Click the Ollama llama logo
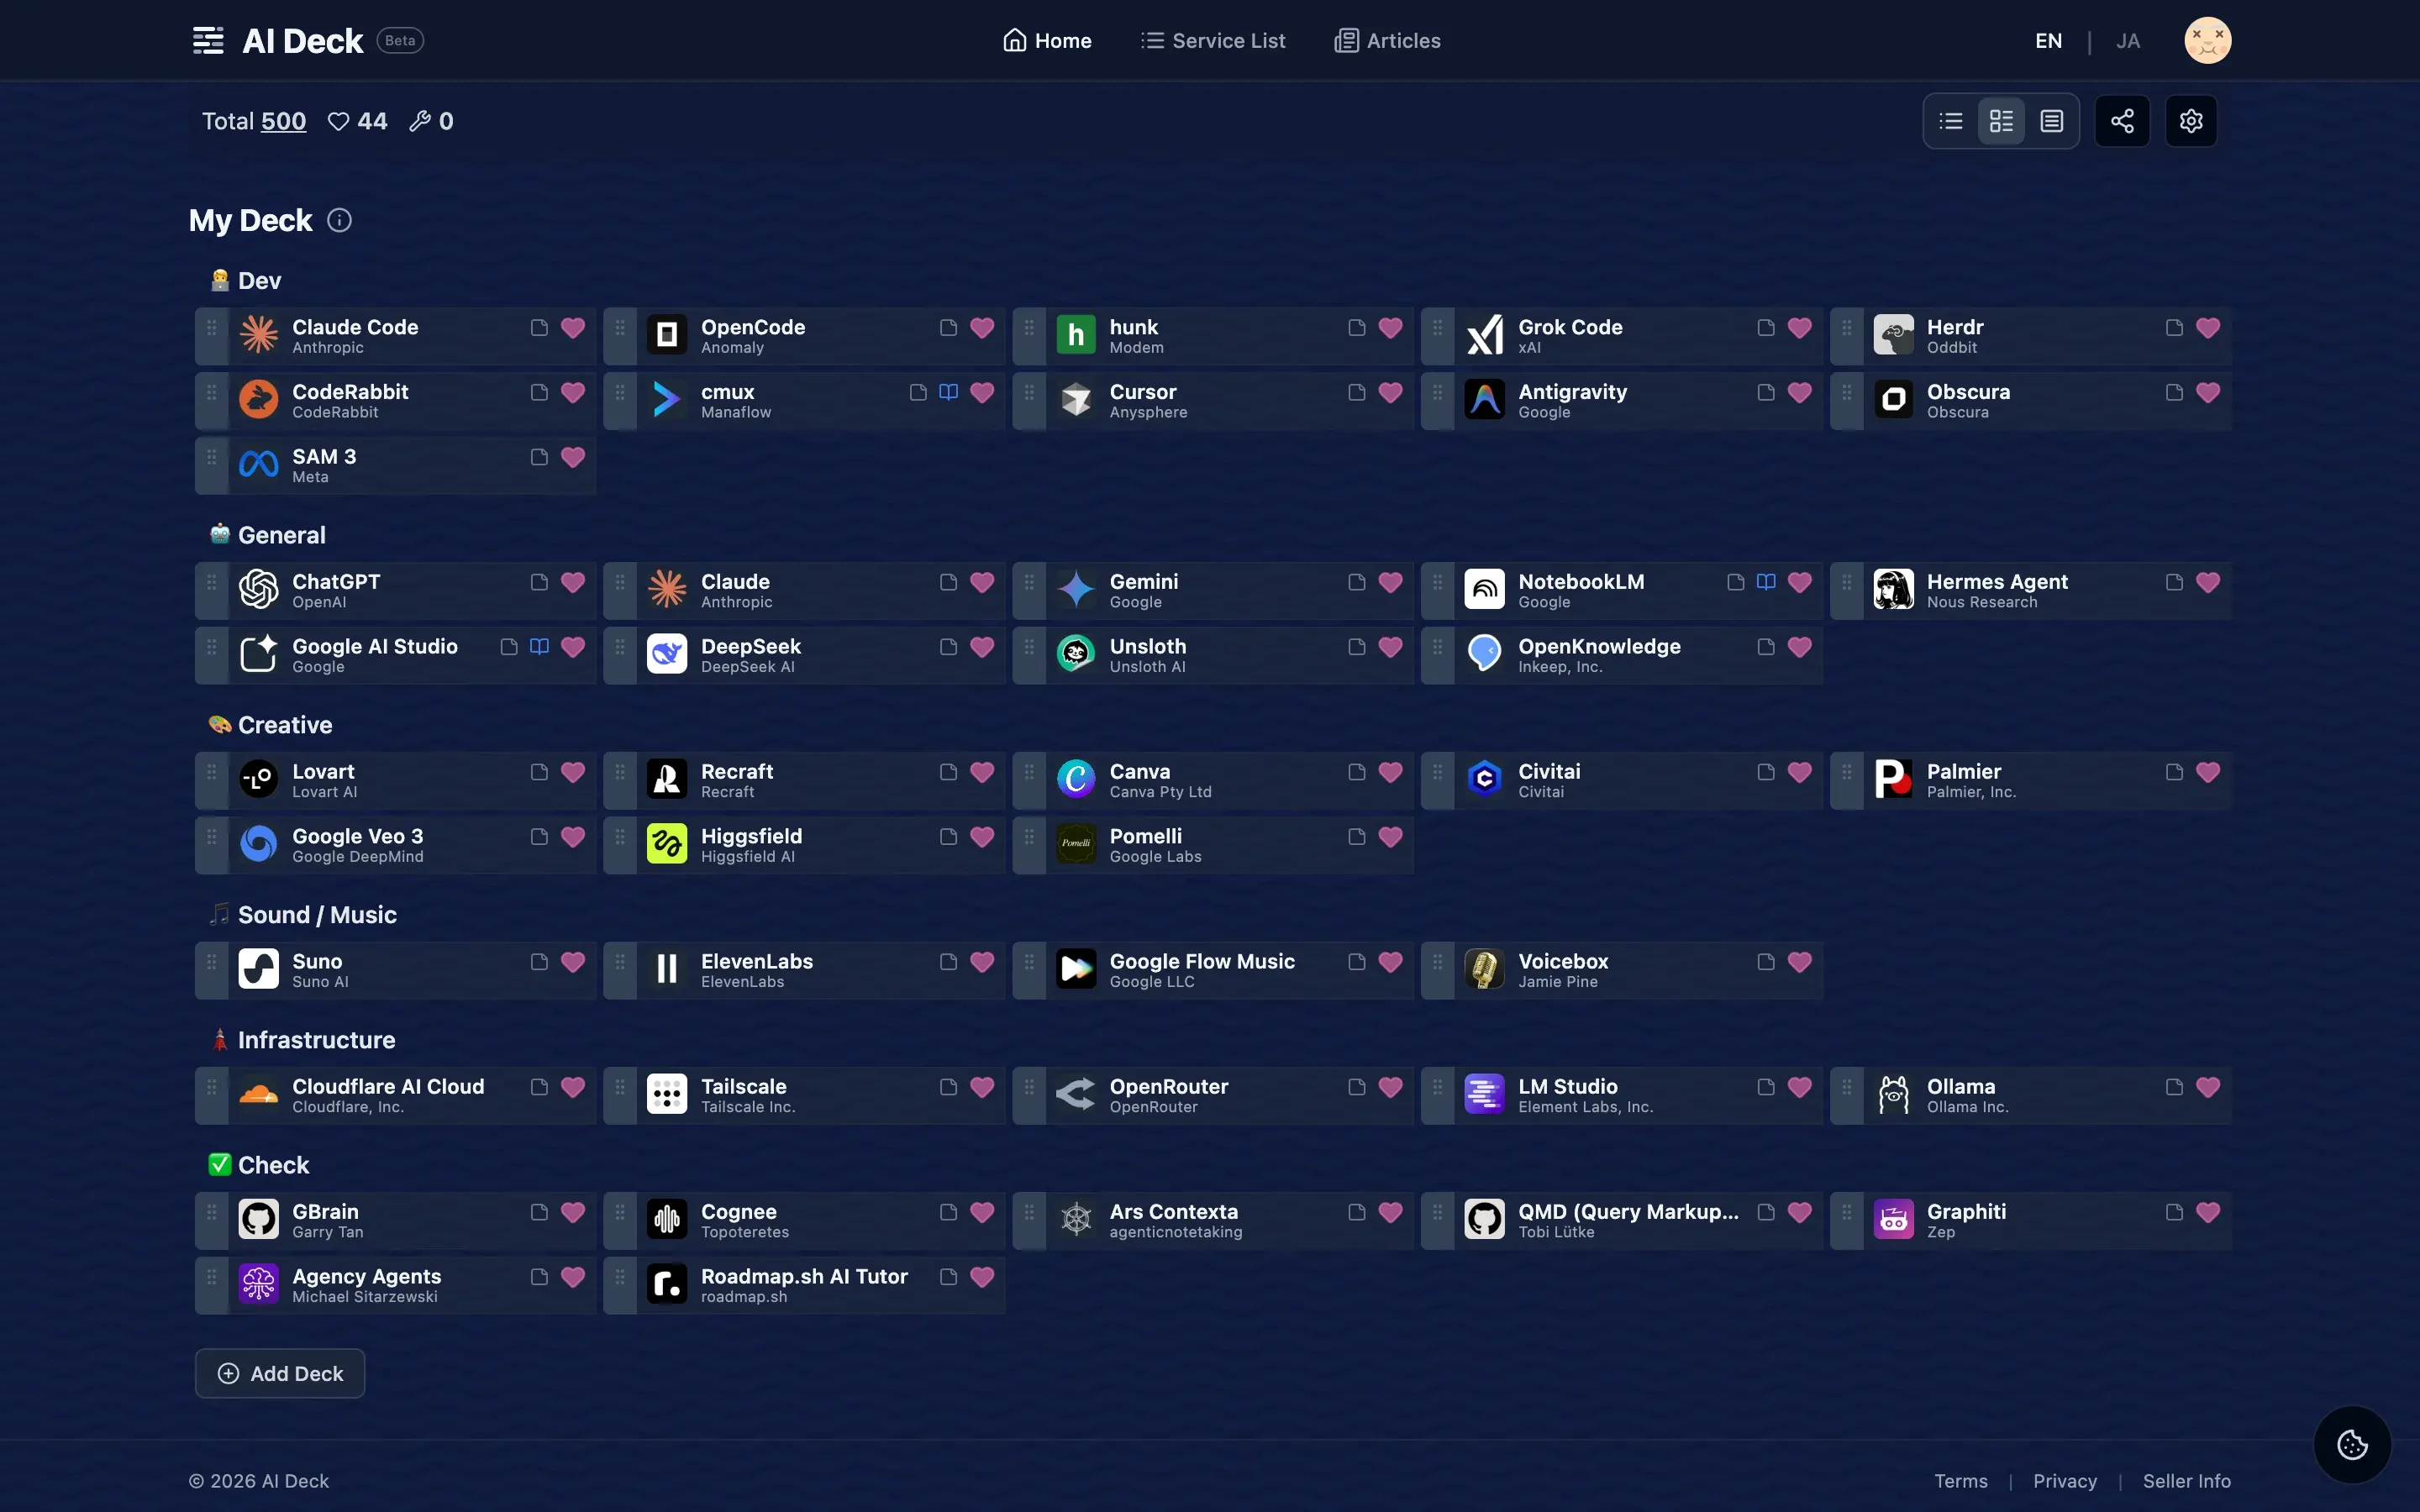 [x=1893, y=1094]
